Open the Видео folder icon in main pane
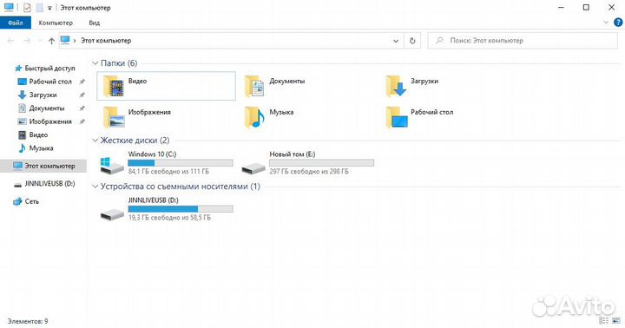This screenshot has width=625, height=328. point(113,86)
